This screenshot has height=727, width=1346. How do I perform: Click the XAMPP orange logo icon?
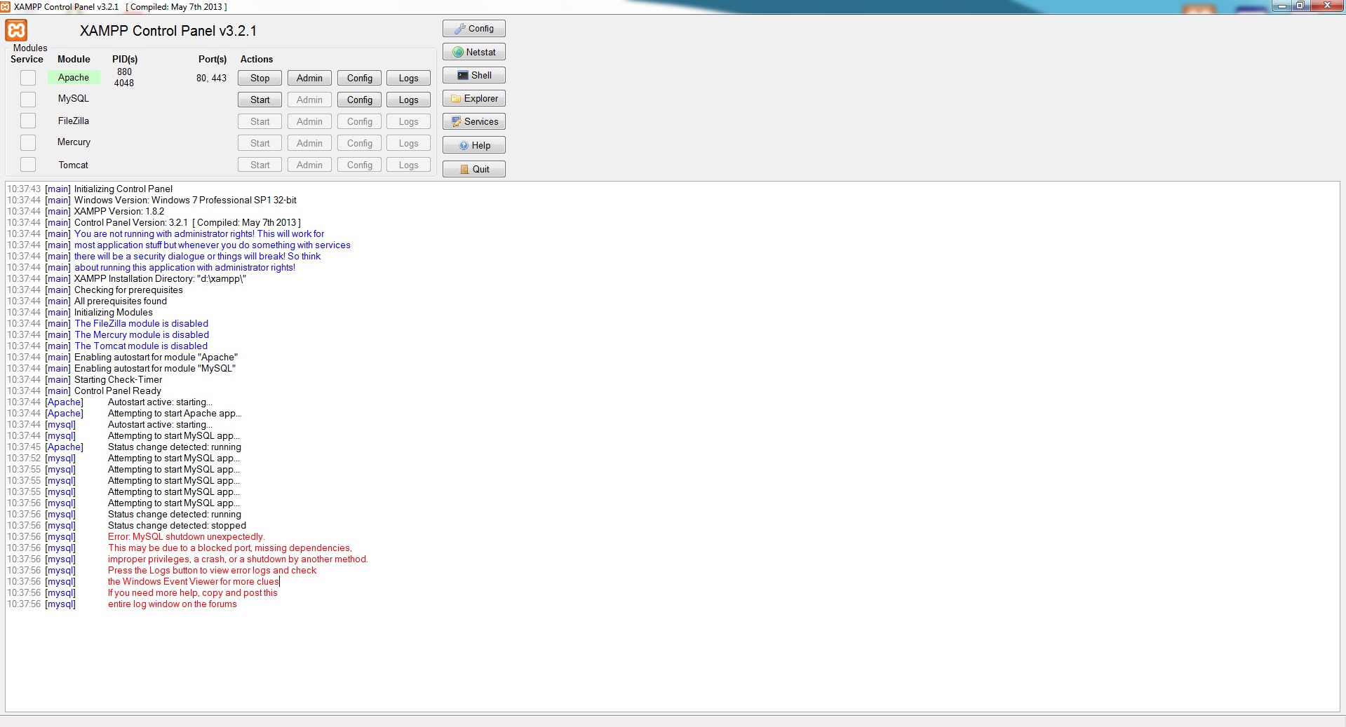[x=16, y=30]
